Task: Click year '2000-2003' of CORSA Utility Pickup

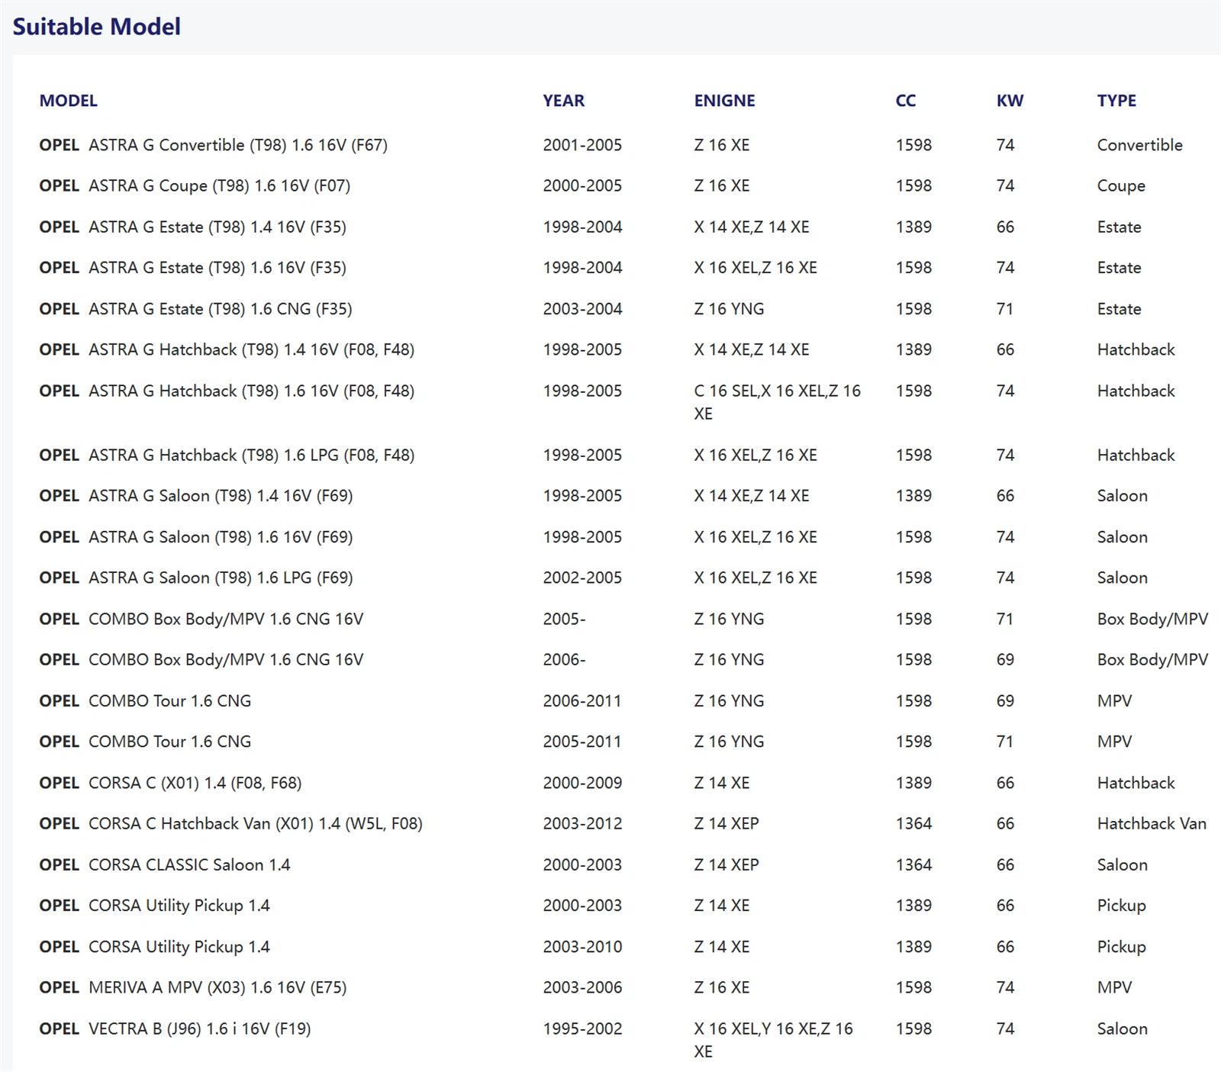Action: [x=582, y=906]
